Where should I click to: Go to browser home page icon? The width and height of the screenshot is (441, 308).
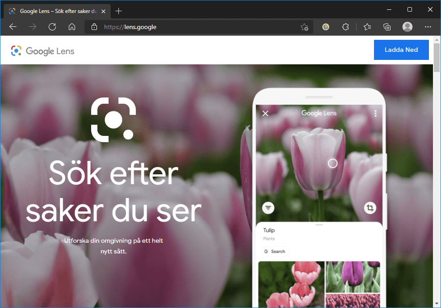[x=72, y=27]
